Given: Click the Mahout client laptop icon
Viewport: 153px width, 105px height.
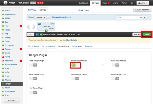Looking at the screenshot, I should pos(3,80).
